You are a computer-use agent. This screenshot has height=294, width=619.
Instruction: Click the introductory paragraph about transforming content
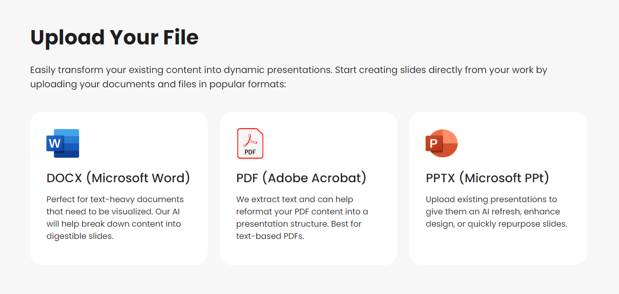[288, 77]
